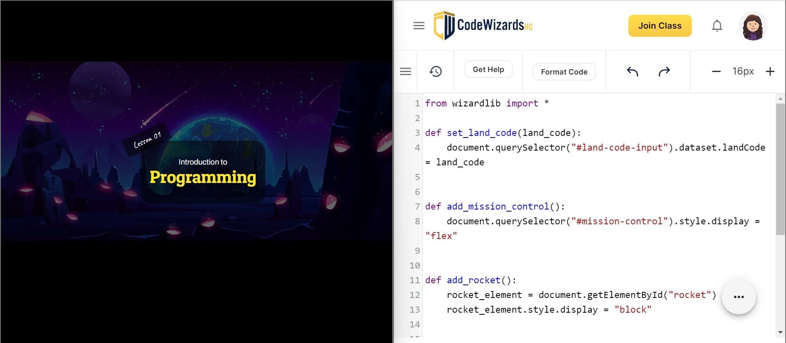The width and height of the screenshot is (786, 343).
Task: Increase editor font size
Action: point(770,72)
